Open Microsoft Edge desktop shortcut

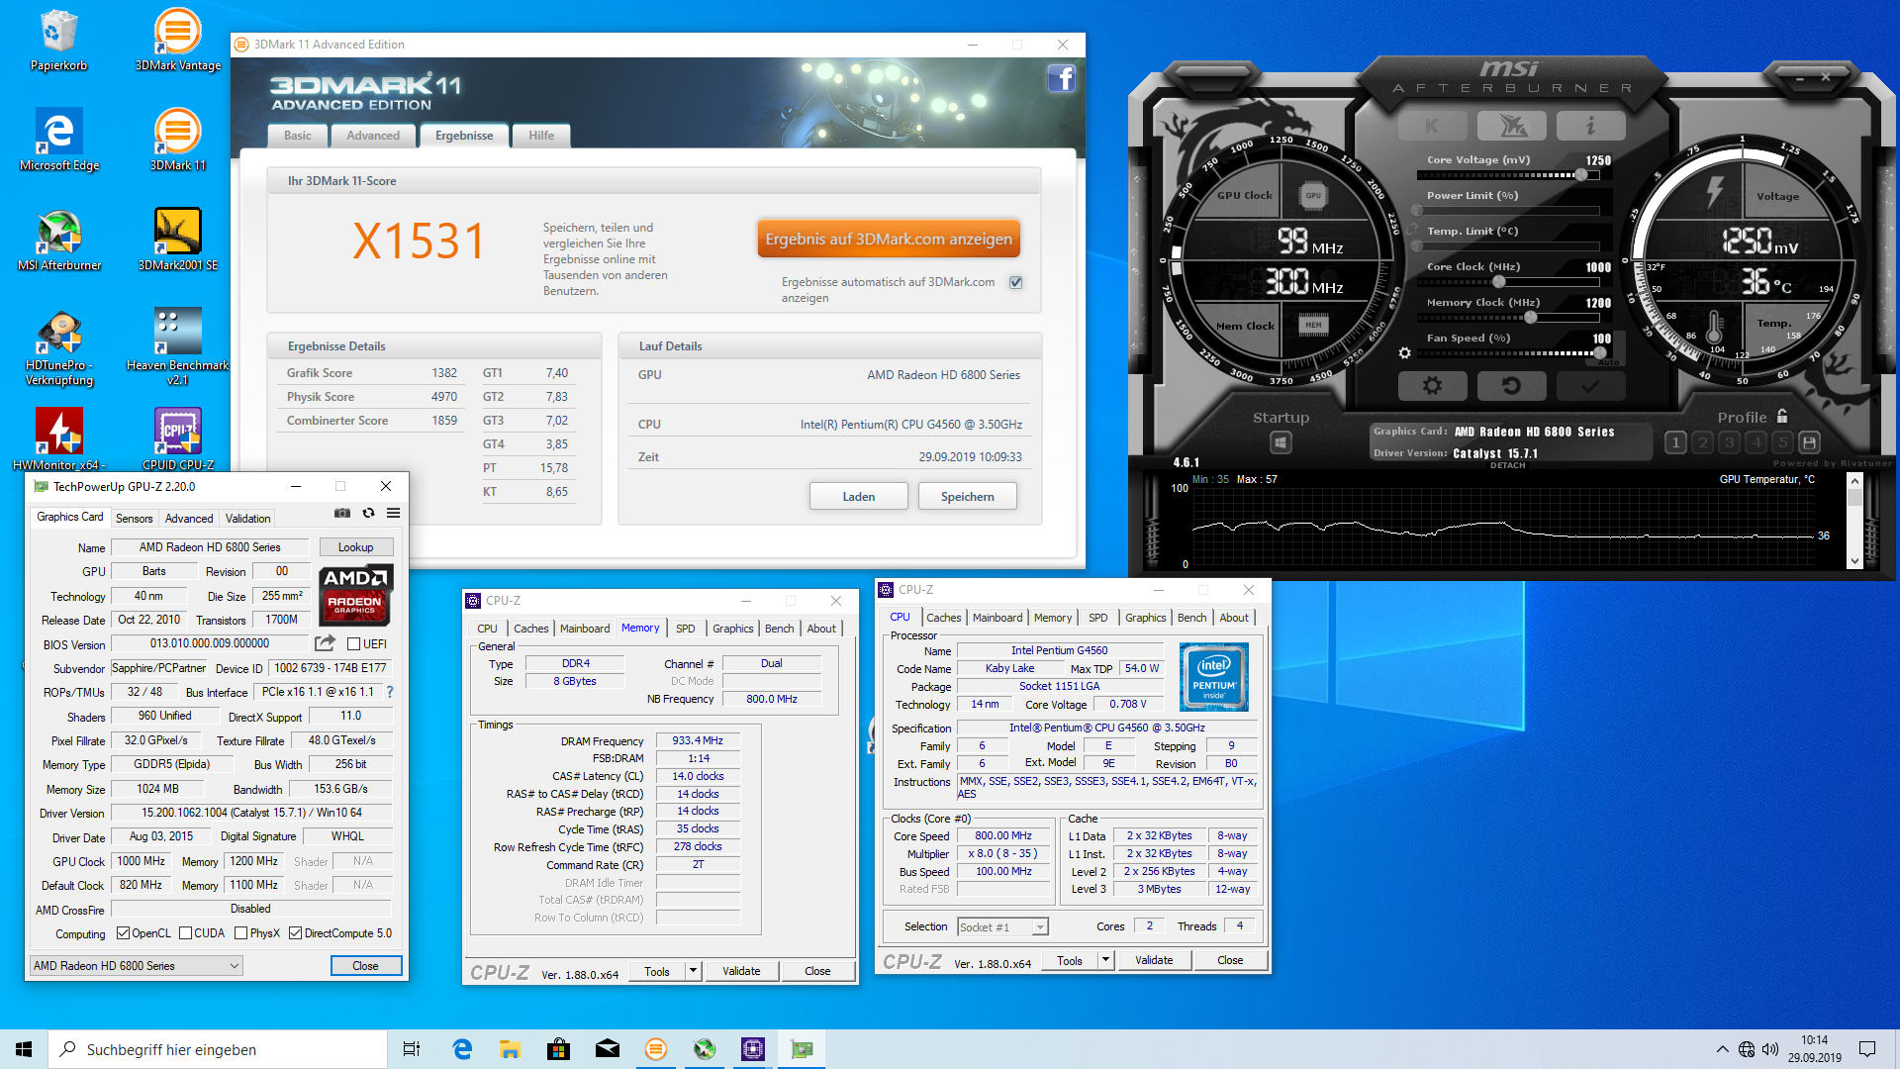coord(59,140)
